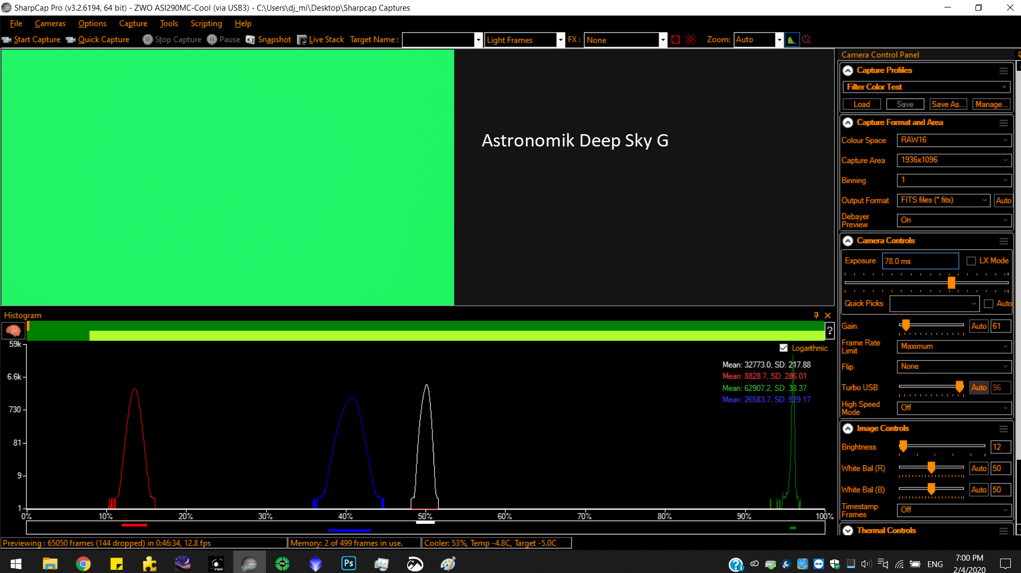
Task: Toggle Output Format Auto button
Action: click(x=1003, y=200)
